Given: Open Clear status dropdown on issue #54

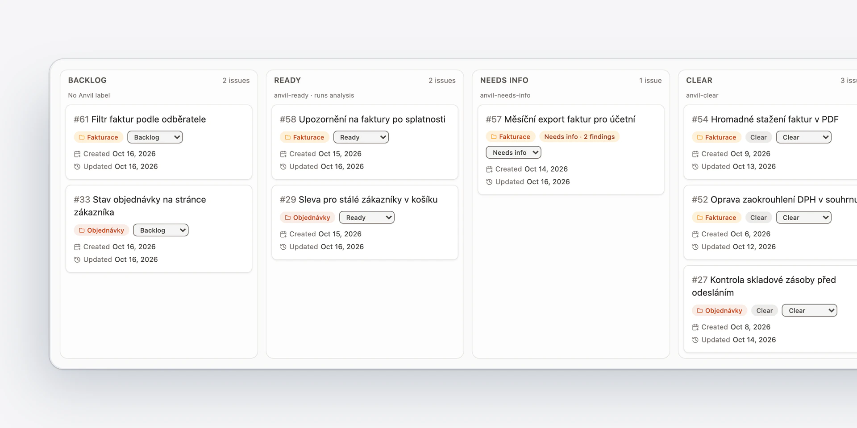Looking at the screenshot, I should [803, 137].
